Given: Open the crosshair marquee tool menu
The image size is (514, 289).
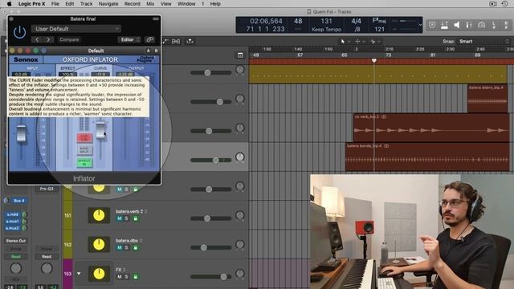Looking at the screenshot, I should pos(360,42).
